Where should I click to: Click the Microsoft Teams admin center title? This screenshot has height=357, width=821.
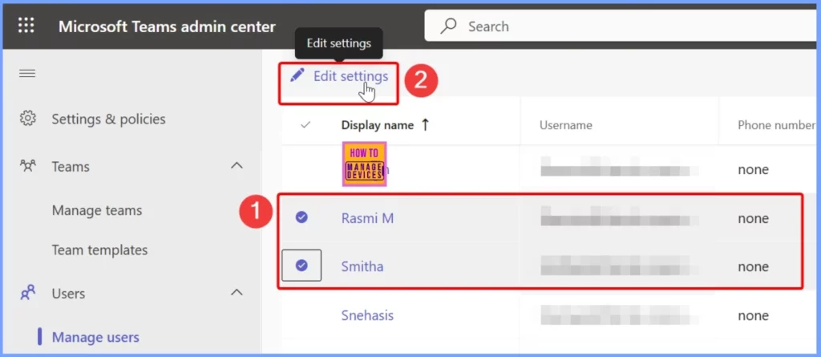[x=167, y=26]
